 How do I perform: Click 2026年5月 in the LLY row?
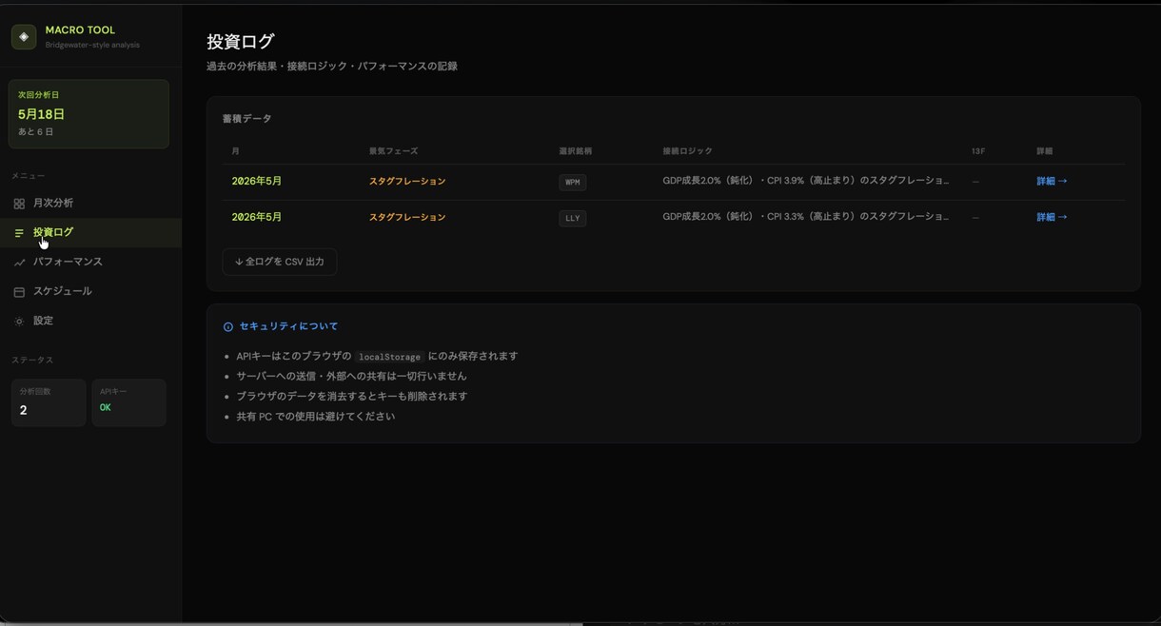pyautogui.click(x=257, y=217)
